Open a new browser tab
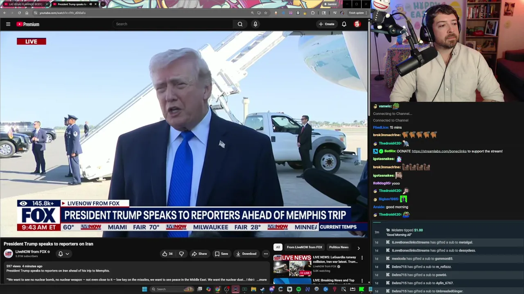The width and height of the screenshot is (524, 294). 102,4
